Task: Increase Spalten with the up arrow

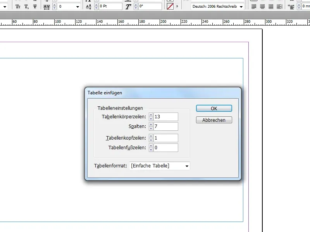Action: 151,125
